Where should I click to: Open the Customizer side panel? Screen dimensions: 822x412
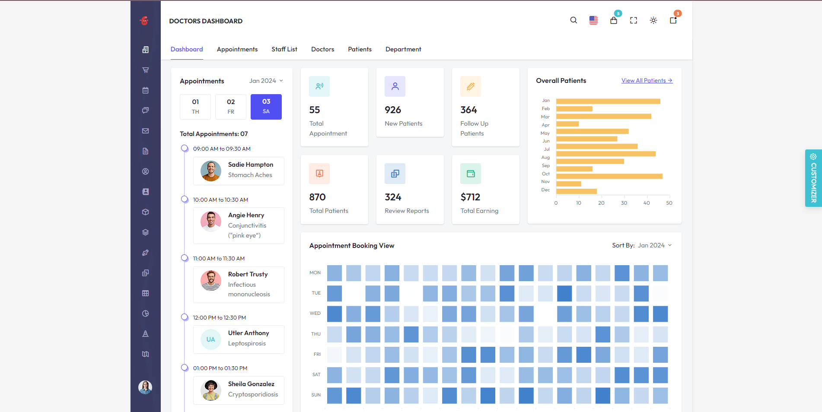tap(813, 178)
